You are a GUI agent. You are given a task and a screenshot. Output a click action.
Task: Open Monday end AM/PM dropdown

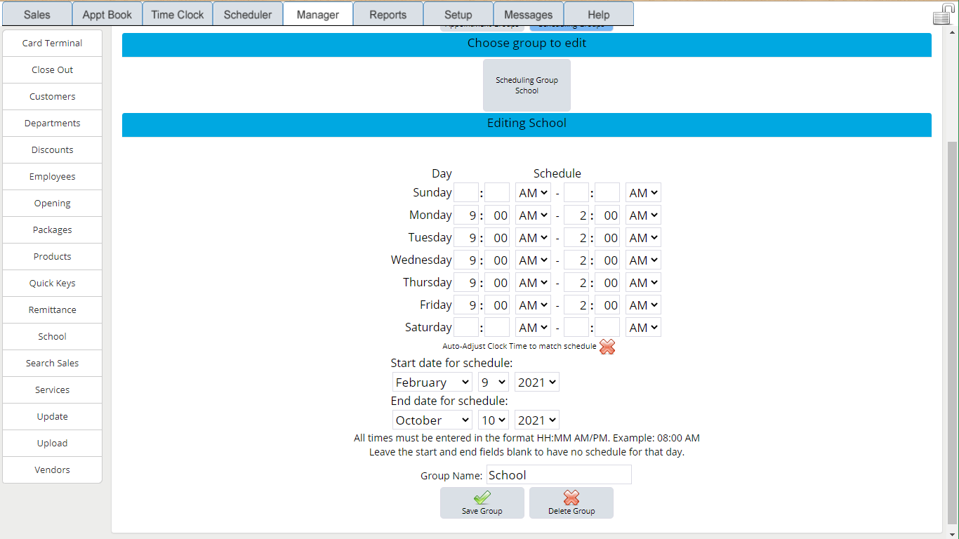[x=643, y=215]
